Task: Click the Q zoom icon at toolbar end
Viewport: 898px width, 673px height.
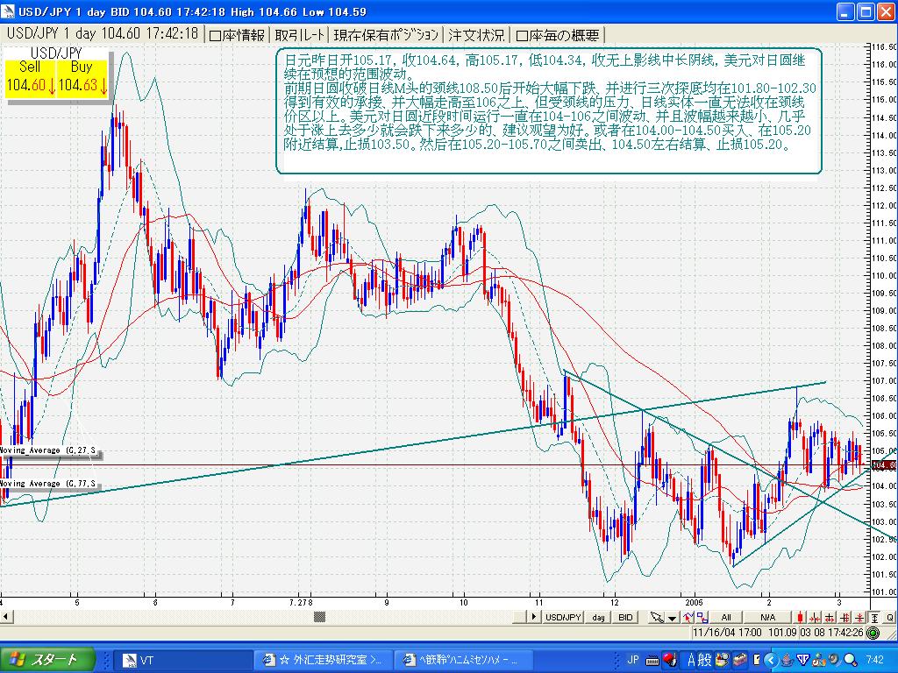Action: click(889, 618)
